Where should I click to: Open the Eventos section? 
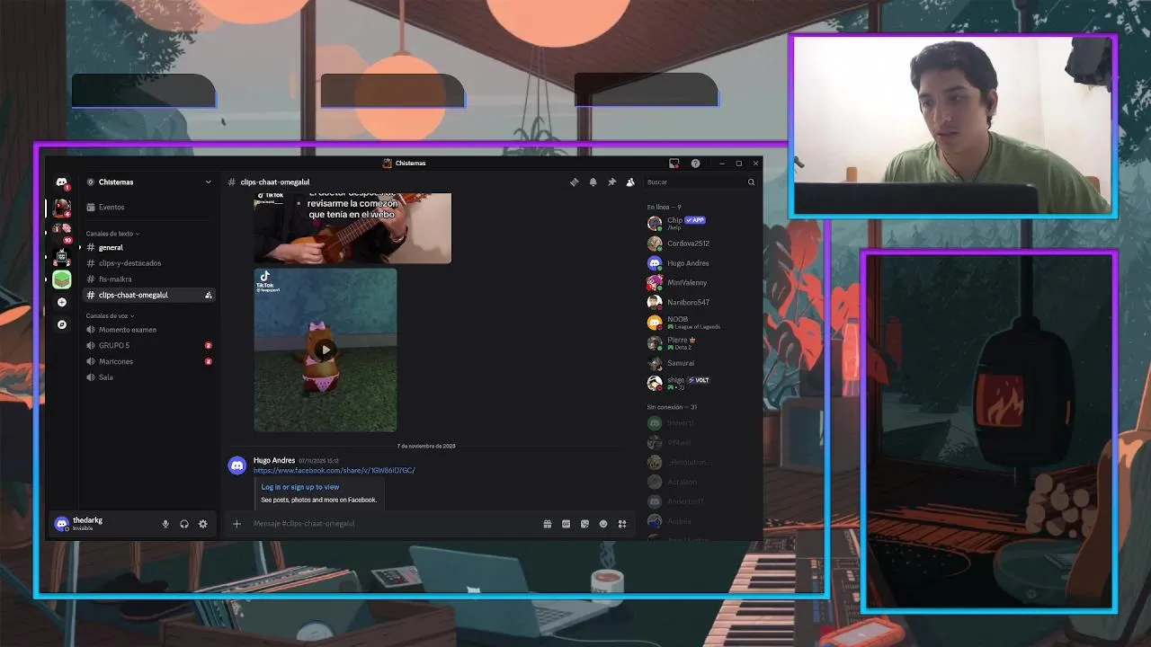[149, 208]
